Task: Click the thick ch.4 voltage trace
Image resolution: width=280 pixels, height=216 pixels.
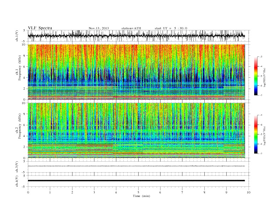Action: tap(136, 181)
